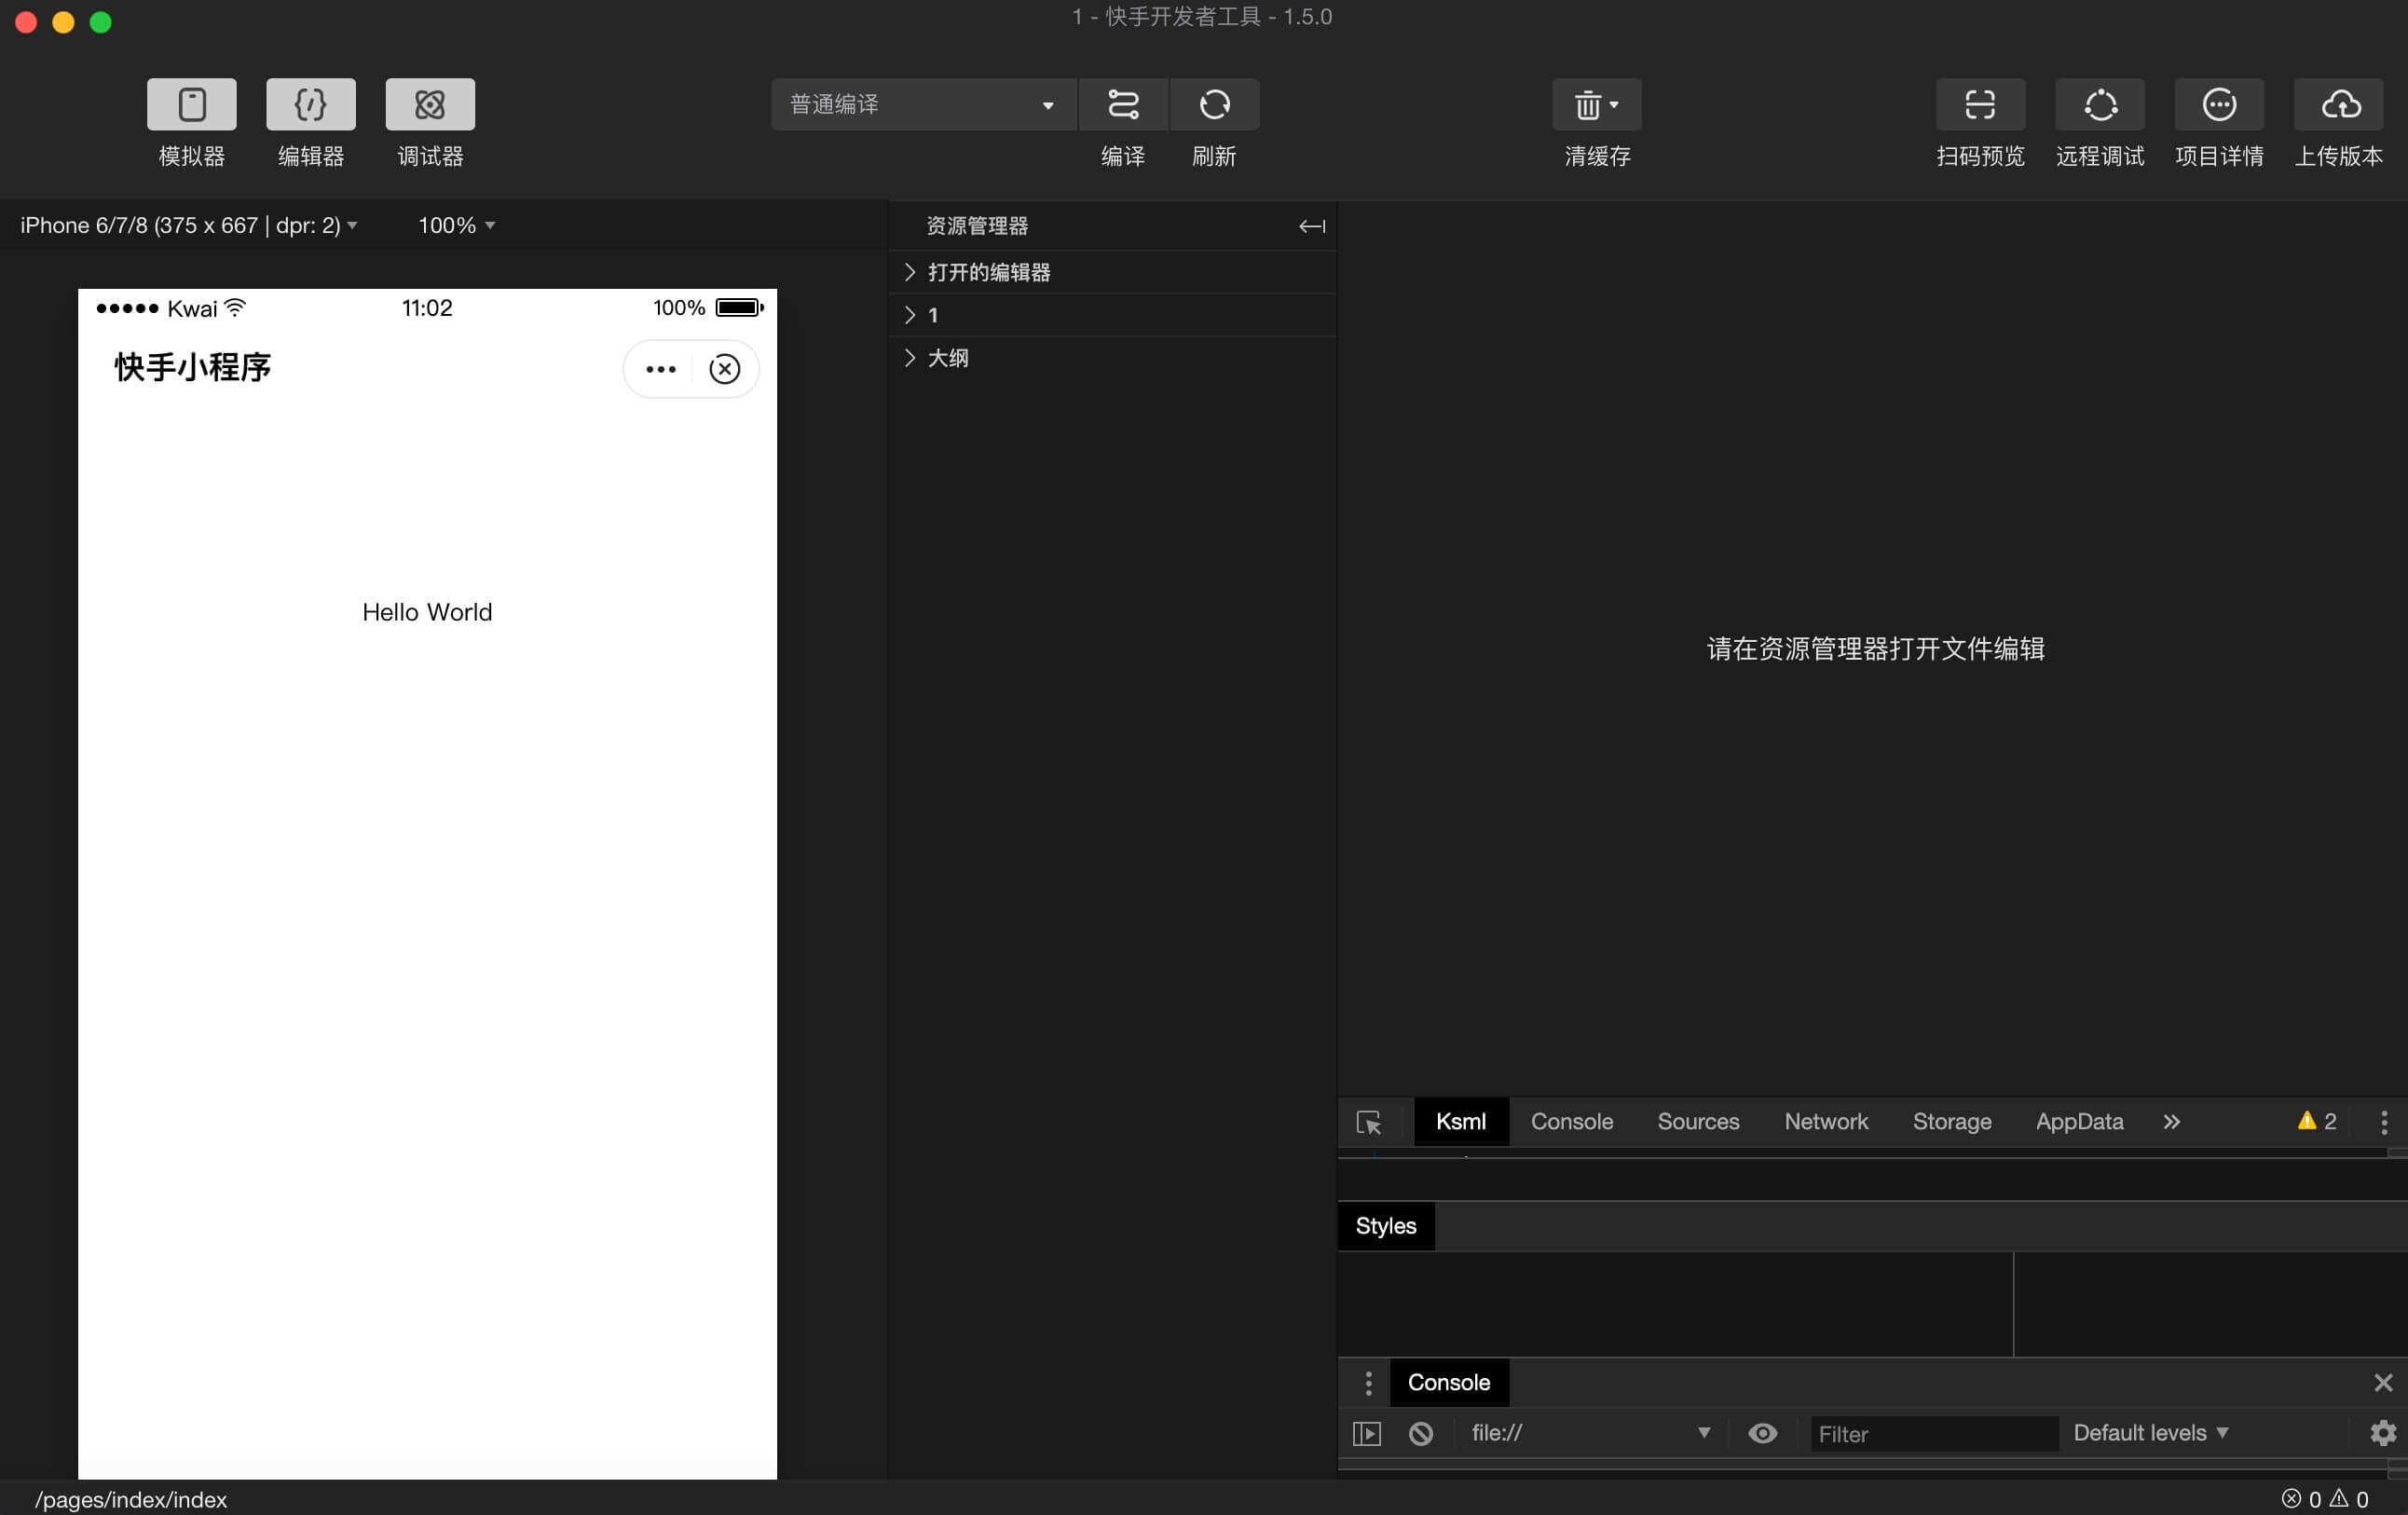The image size is (2408, 1515).
Task: Clear console with the ban icon
Action: 1420,1434
